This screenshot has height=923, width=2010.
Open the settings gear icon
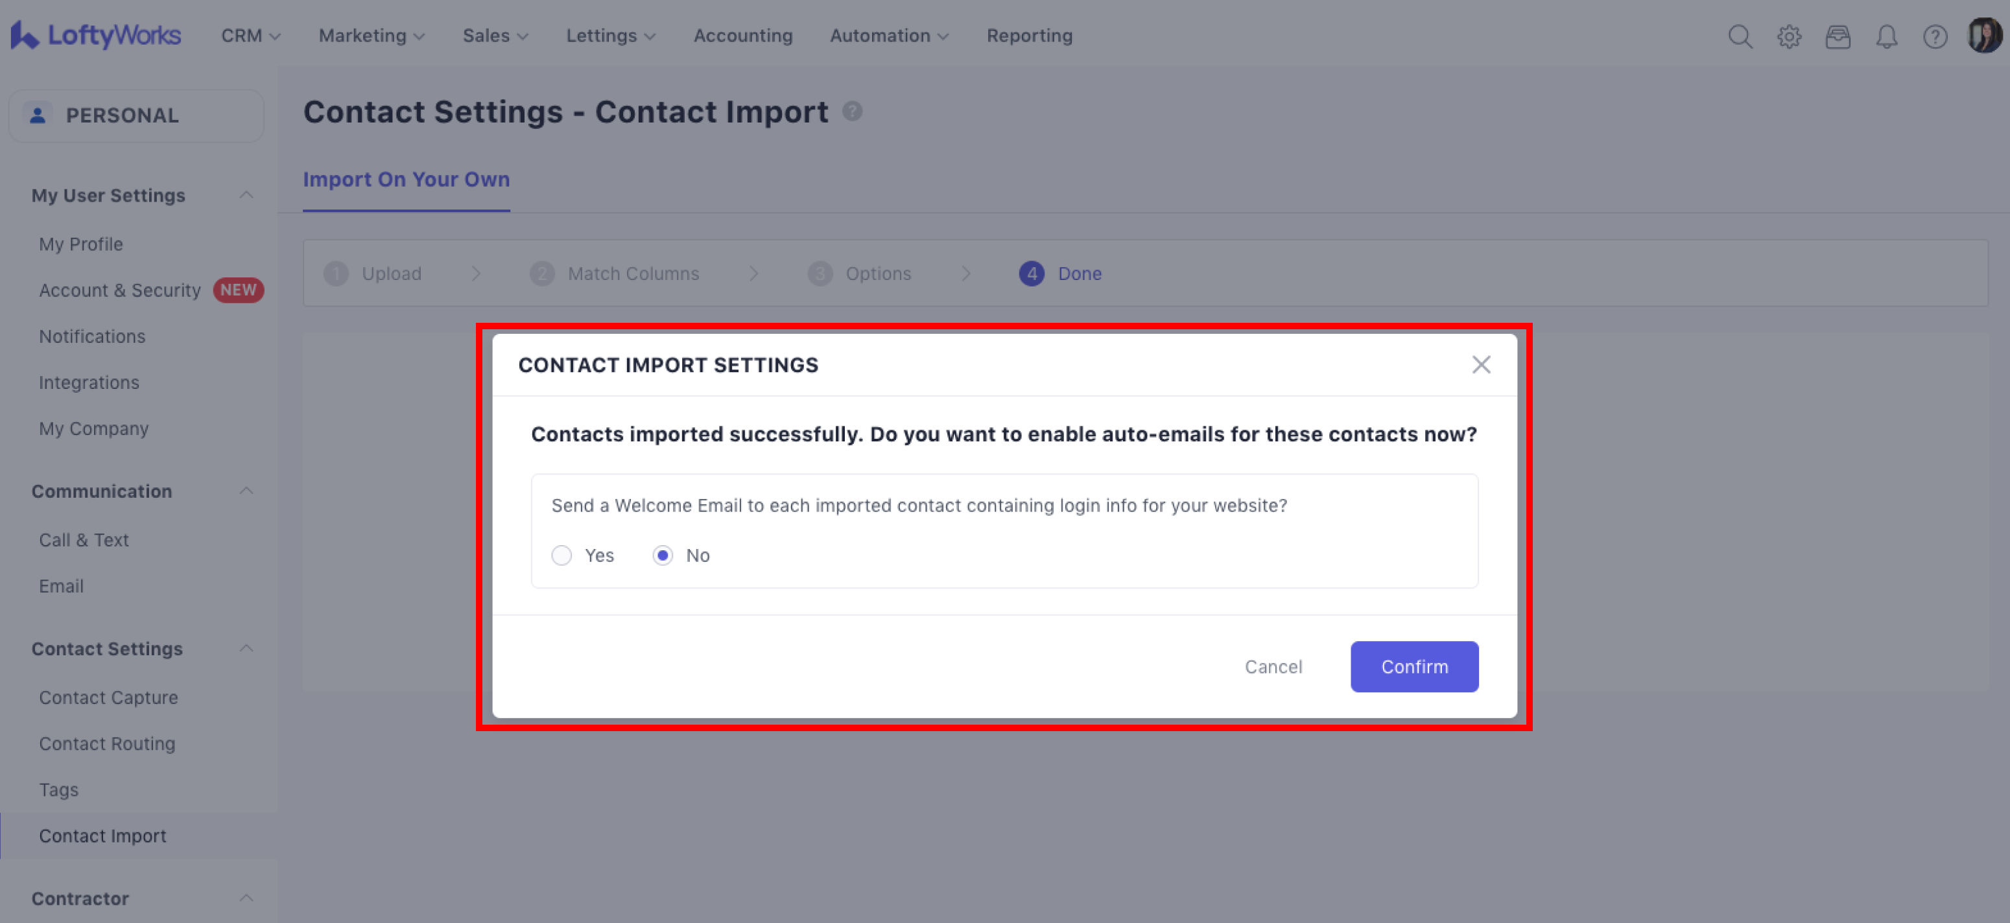click(1788, 37)
